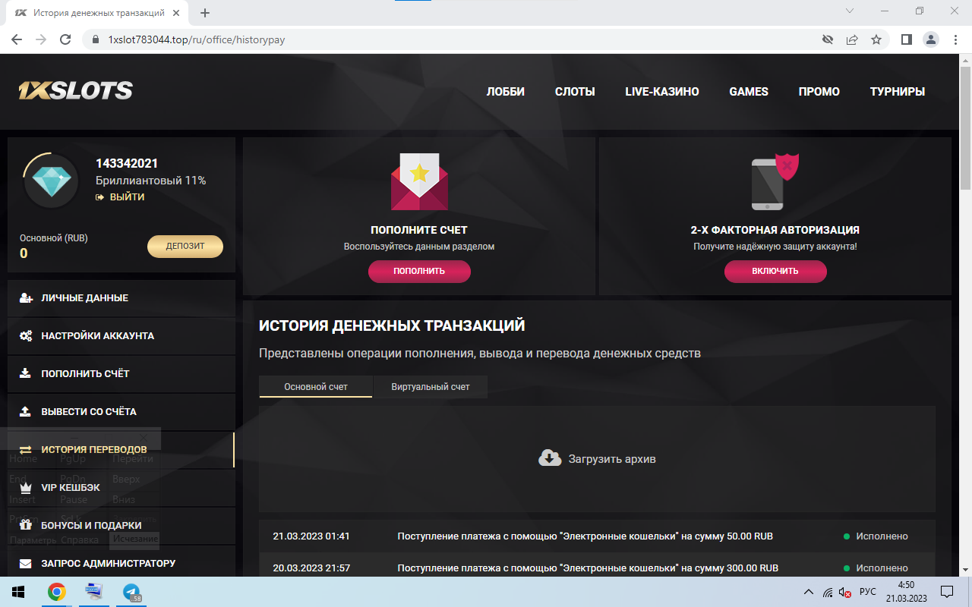Click the date 21.03.2023 01:41
Image resolution: width=972 pixels, height=607 pixels.
click(x=311, y=536)
